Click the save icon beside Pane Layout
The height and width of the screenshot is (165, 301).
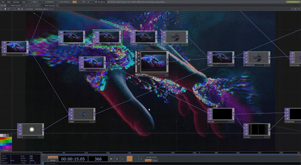coord(5,5)
